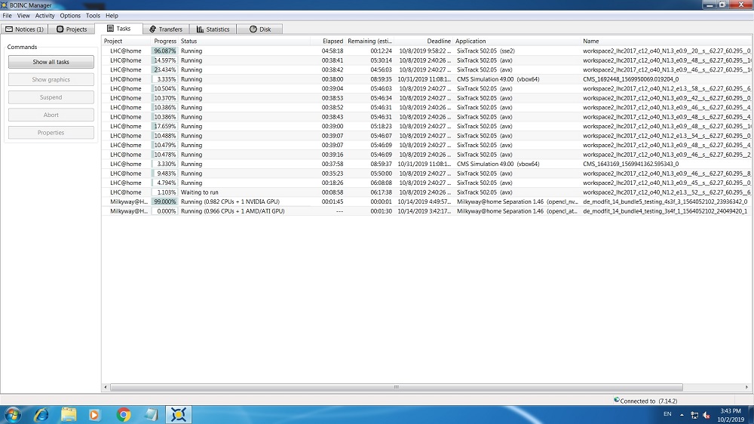This screenshot has width=754, height=424.
Task: Click the Tasks tab list icon
Action: 110,29
